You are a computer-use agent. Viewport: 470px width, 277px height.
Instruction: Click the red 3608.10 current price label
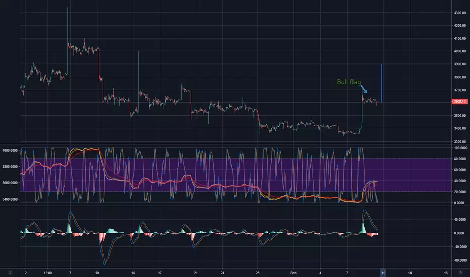pos(460,102)
